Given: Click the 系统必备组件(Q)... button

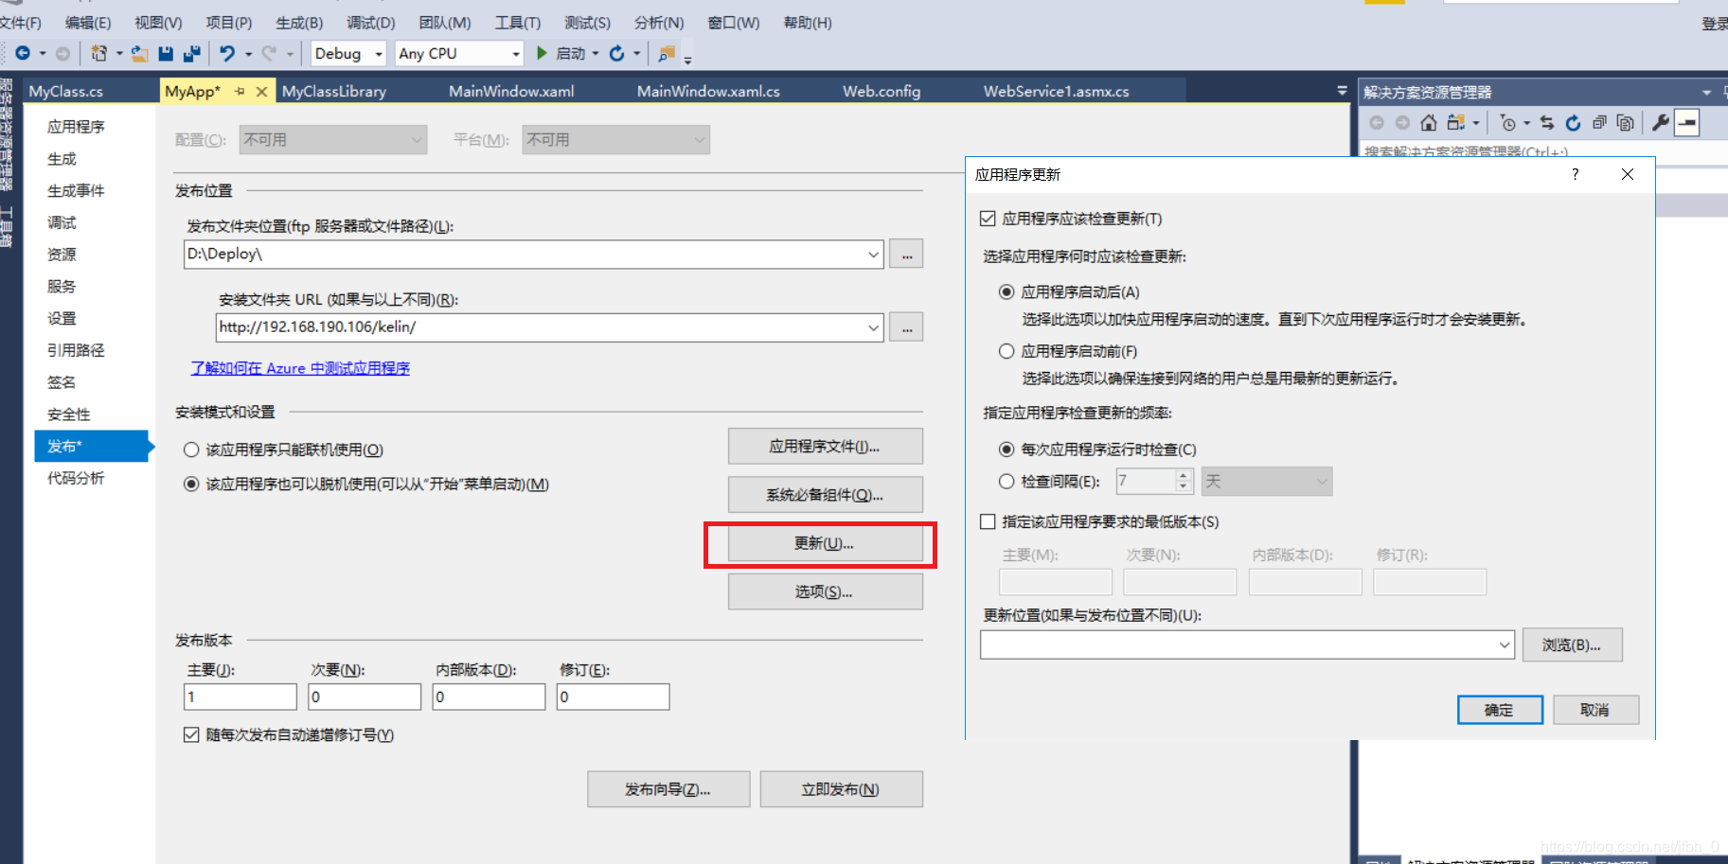Looking at the screenshot, I should 825,495.
